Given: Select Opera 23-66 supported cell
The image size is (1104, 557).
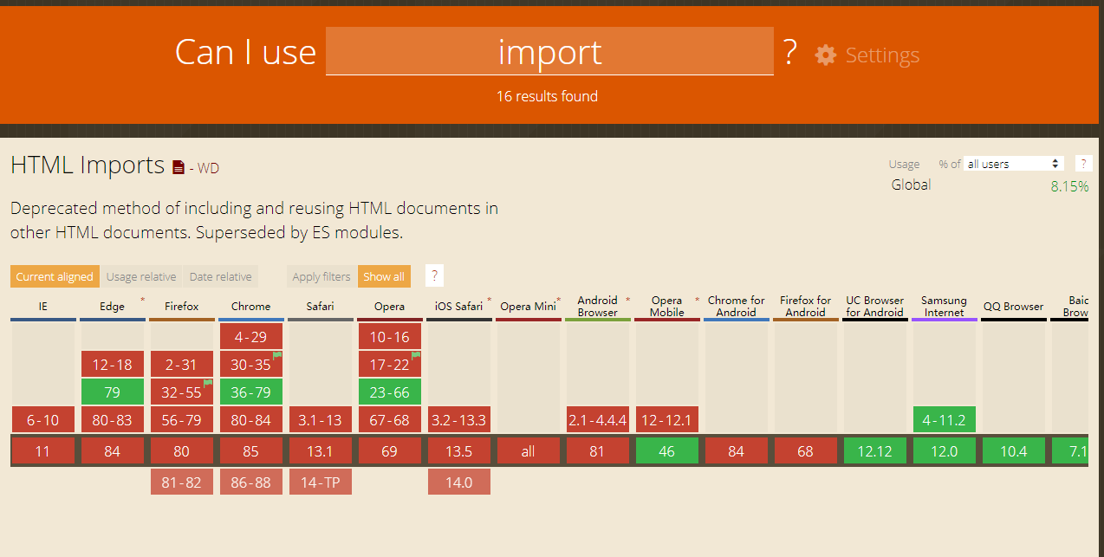Looking at the screenshot, I should (x=390, y=392).
